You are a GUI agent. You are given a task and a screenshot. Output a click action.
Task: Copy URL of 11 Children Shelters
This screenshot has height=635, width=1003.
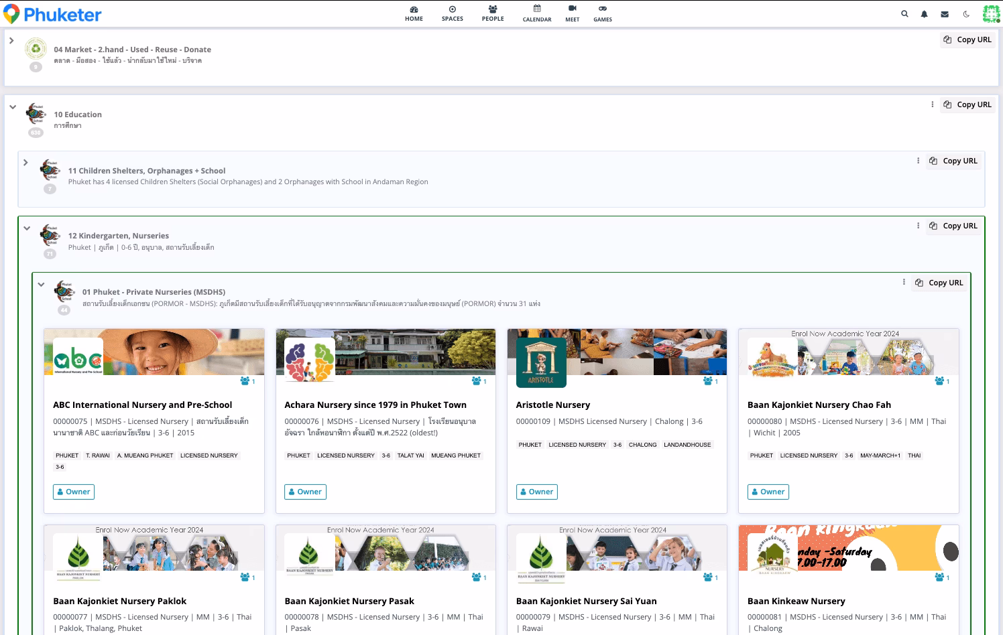tap(953, 161)
